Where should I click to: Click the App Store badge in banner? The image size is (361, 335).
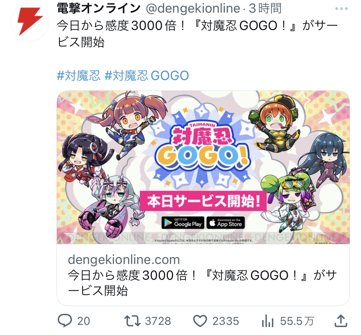(226, 223)
